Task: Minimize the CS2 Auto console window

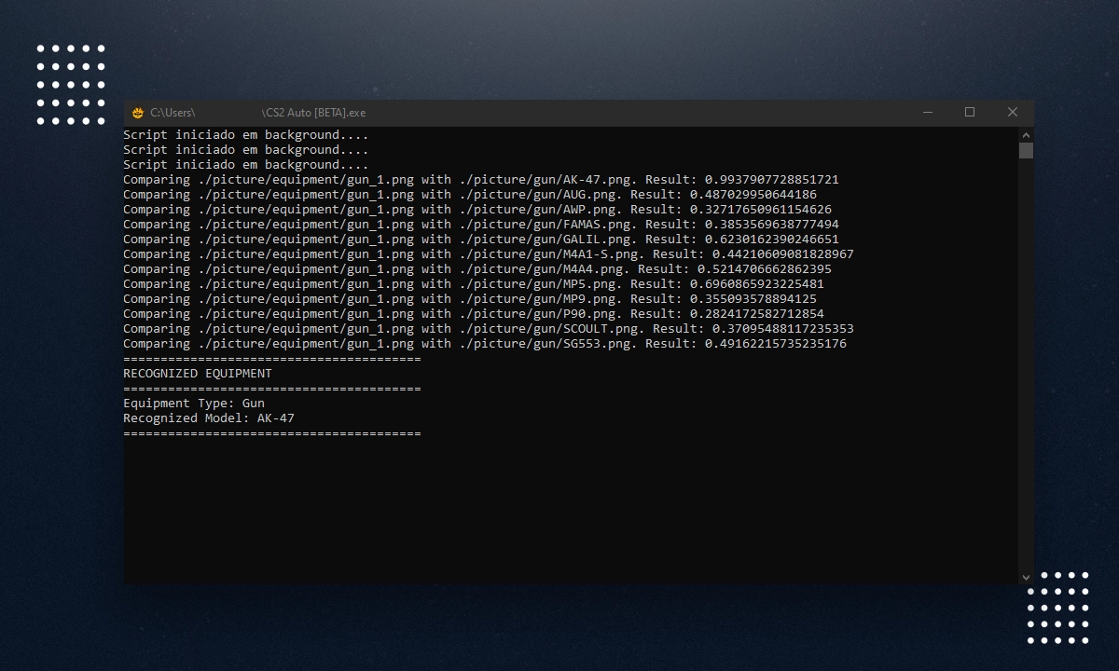Action: coord(928,112)
